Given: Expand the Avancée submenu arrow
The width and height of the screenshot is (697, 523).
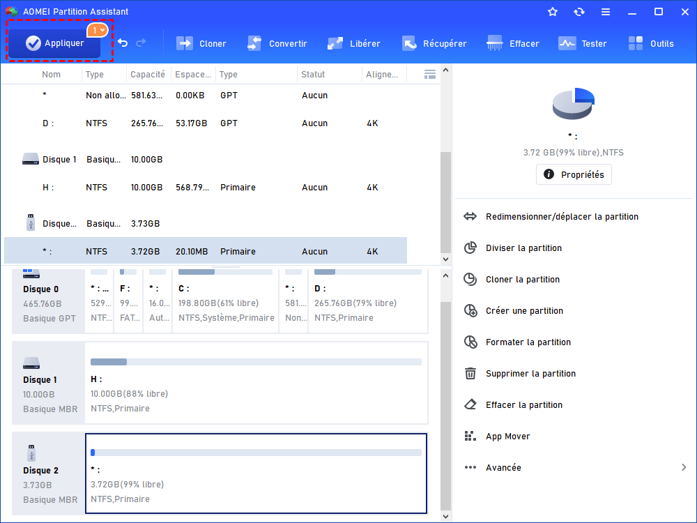Looking at the screenshot, I should [x=684, y=467].
